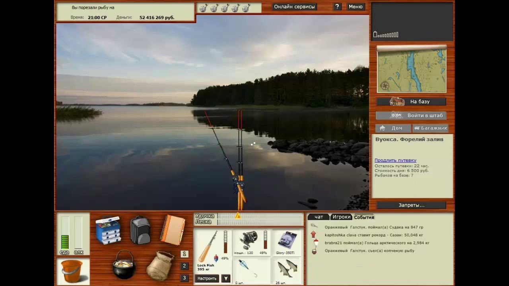
Task: Click the Удочка tension bar
Action: tap(260, 216)
